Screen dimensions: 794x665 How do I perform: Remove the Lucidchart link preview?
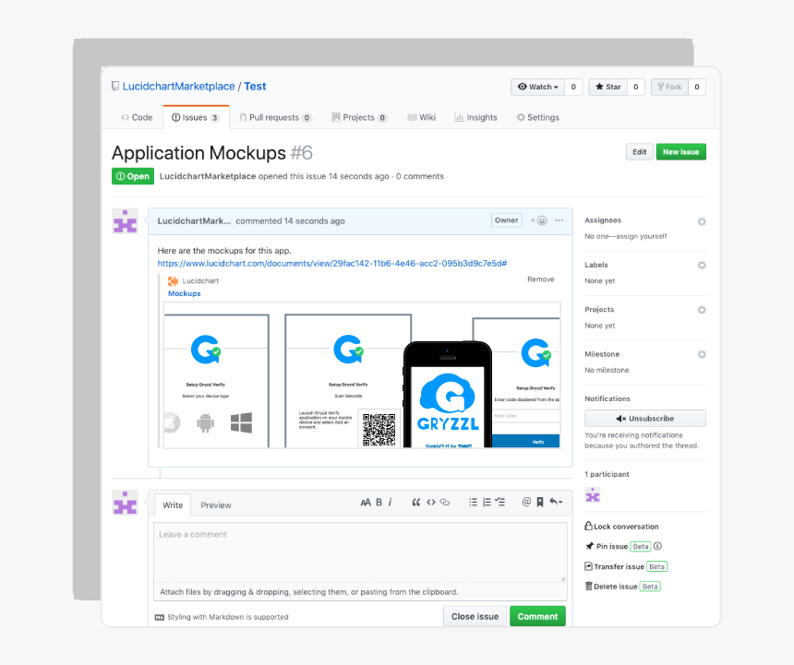click(541, 279)
